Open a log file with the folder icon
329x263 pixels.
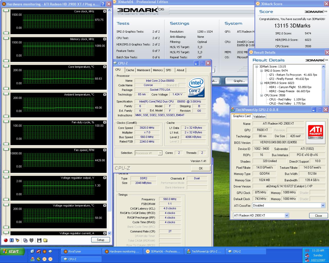(45, 240)
